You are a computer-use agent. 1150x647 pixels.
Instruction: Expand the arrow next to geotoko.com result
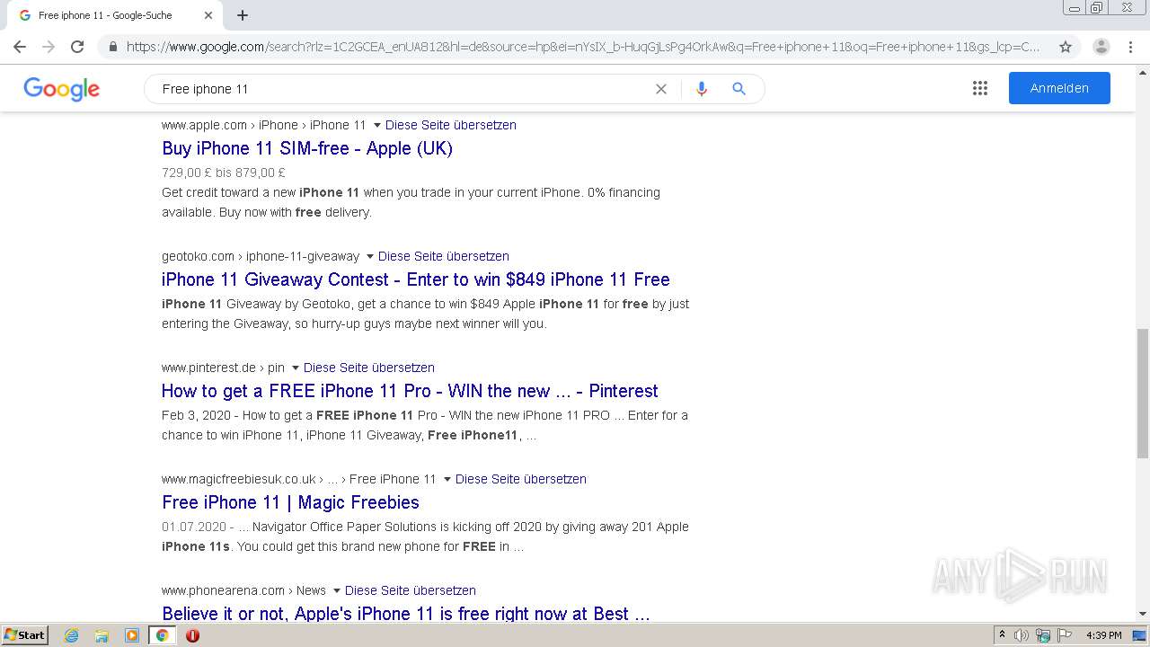[x=369, y=257]
